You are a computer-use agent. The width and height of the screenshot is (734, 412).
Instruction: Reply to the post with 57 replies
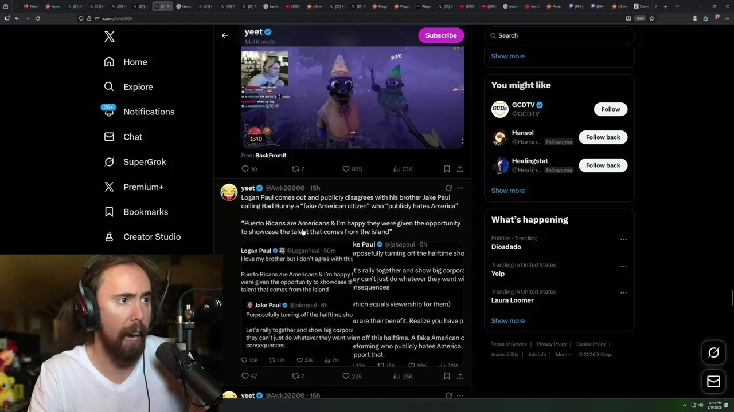coord(249,376)
